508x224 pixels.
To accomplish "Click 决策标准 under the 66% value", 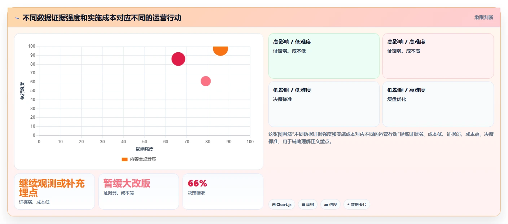I will tap(196, 193).
